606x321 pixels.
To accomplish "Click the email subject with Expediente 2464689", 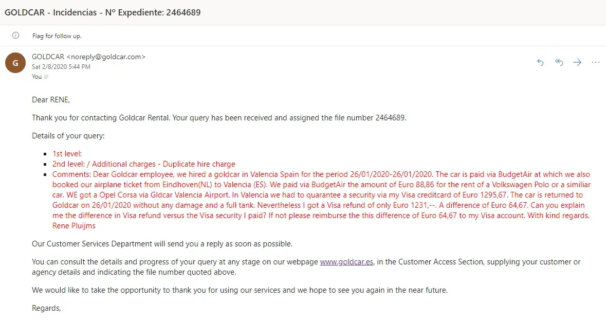I will 103,12.
